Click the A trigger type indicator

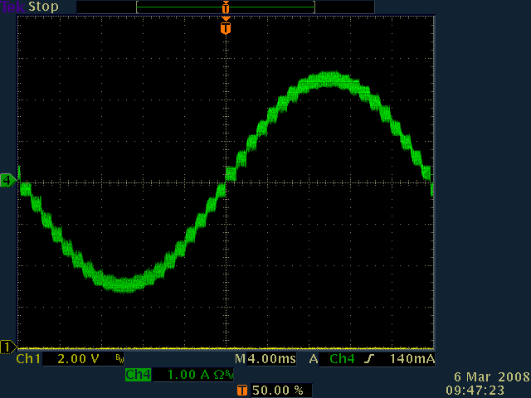coord(314,360)
